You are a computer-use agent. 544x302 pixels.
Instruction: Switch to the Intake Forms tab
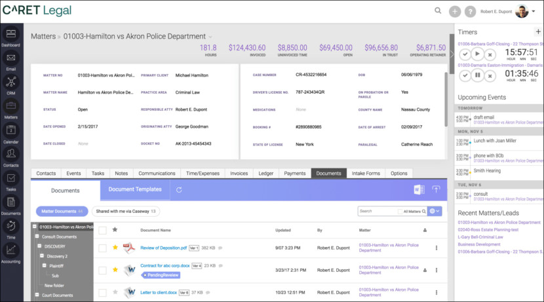(x=366, y=174)
